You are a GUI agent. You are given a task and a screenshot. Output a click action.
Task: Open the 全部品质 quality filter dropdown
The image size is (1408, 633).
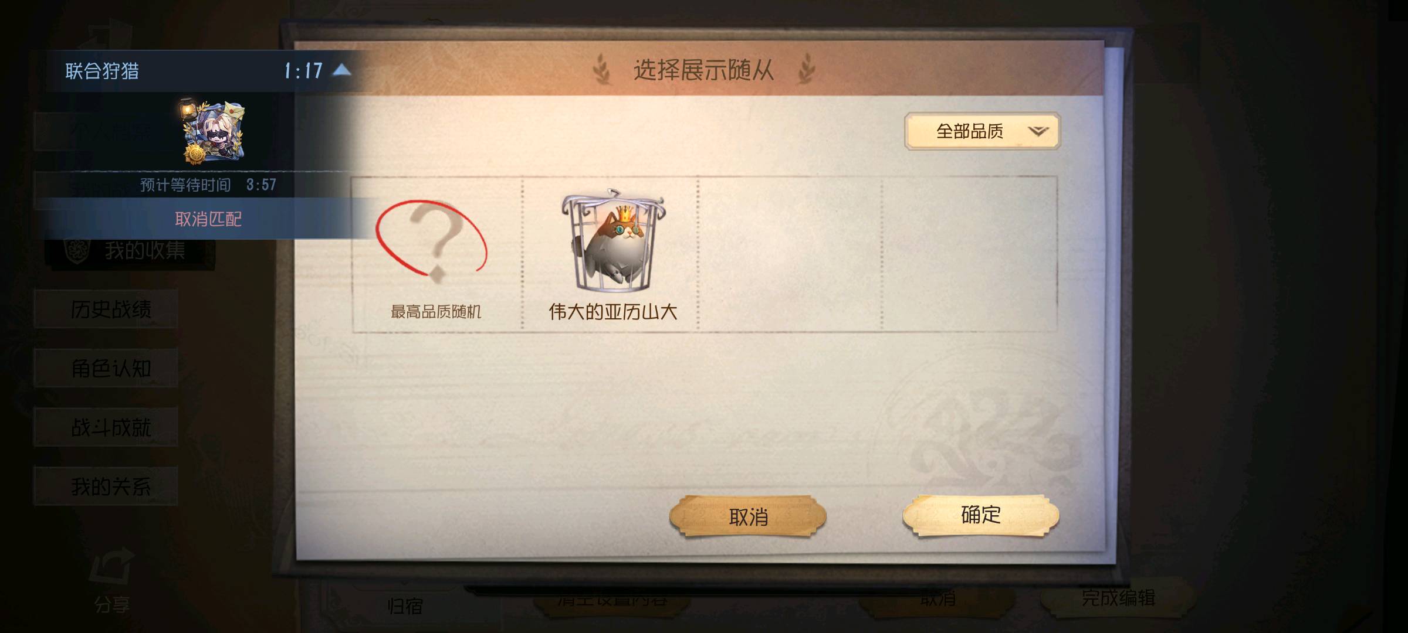pyautogui.click(x=982, y=131)
